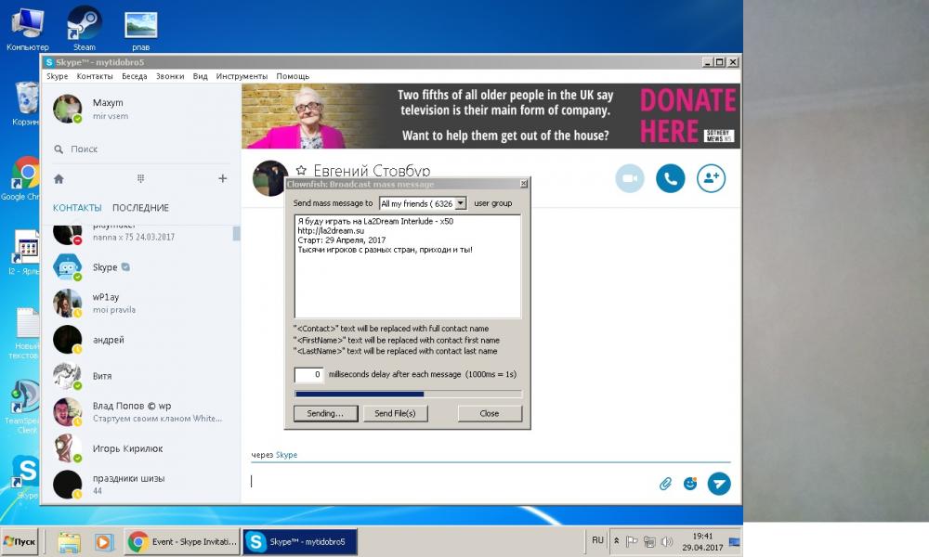Screen dimensions: 929x557
Task: Toggle favorite star next to Евгений Стовбур
Action: tap(301, 171)
